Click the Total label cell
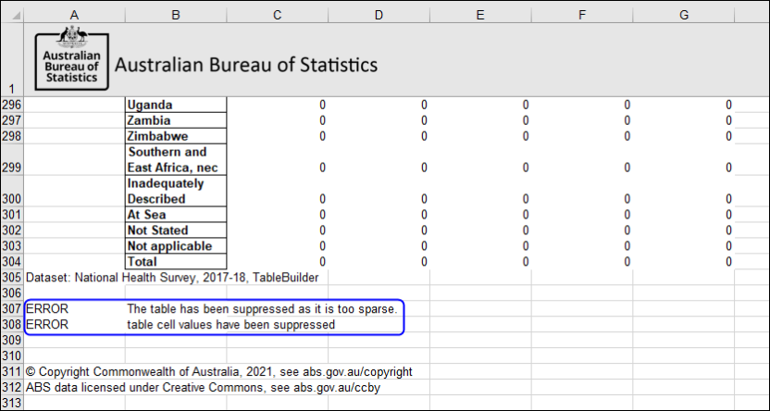 point(176,262)
